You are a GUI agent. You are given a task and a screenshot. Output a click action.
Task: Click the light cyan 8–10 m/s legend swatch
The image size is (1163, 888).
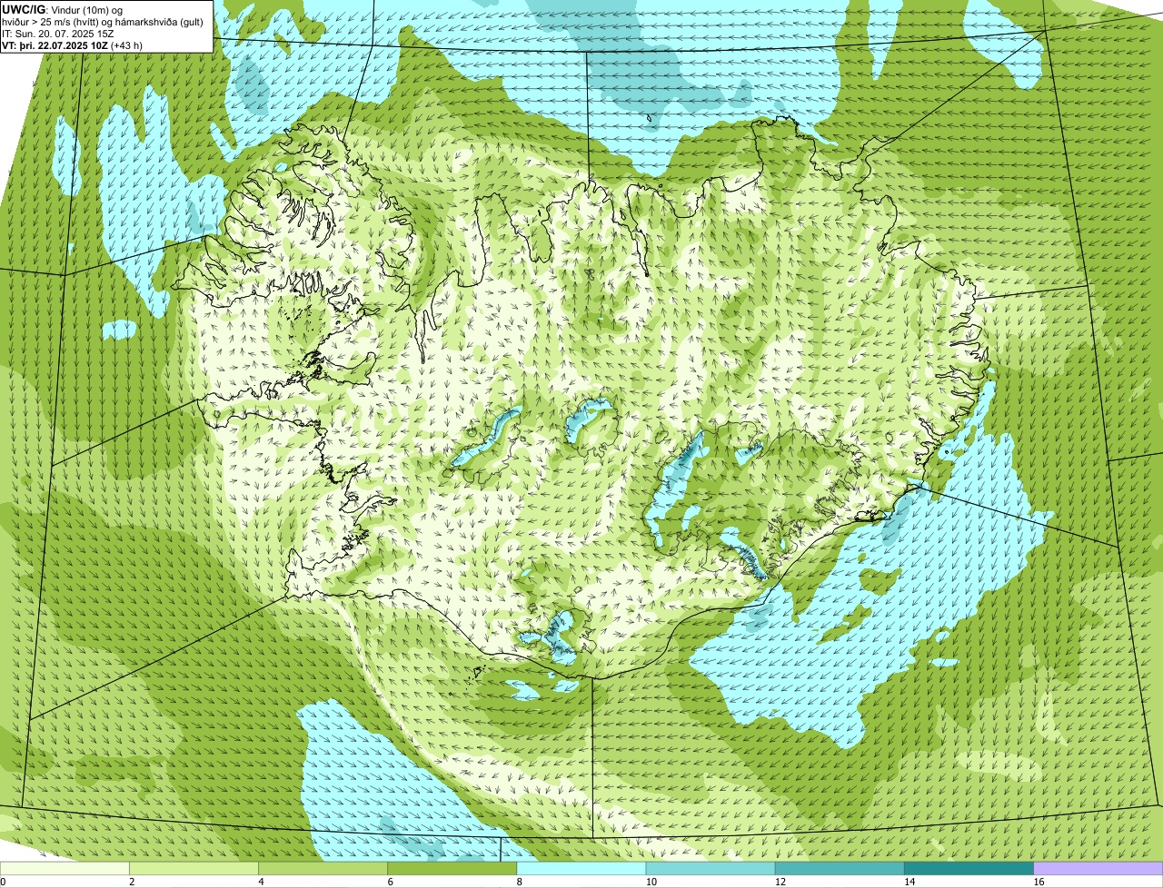[x=581, y=869]
